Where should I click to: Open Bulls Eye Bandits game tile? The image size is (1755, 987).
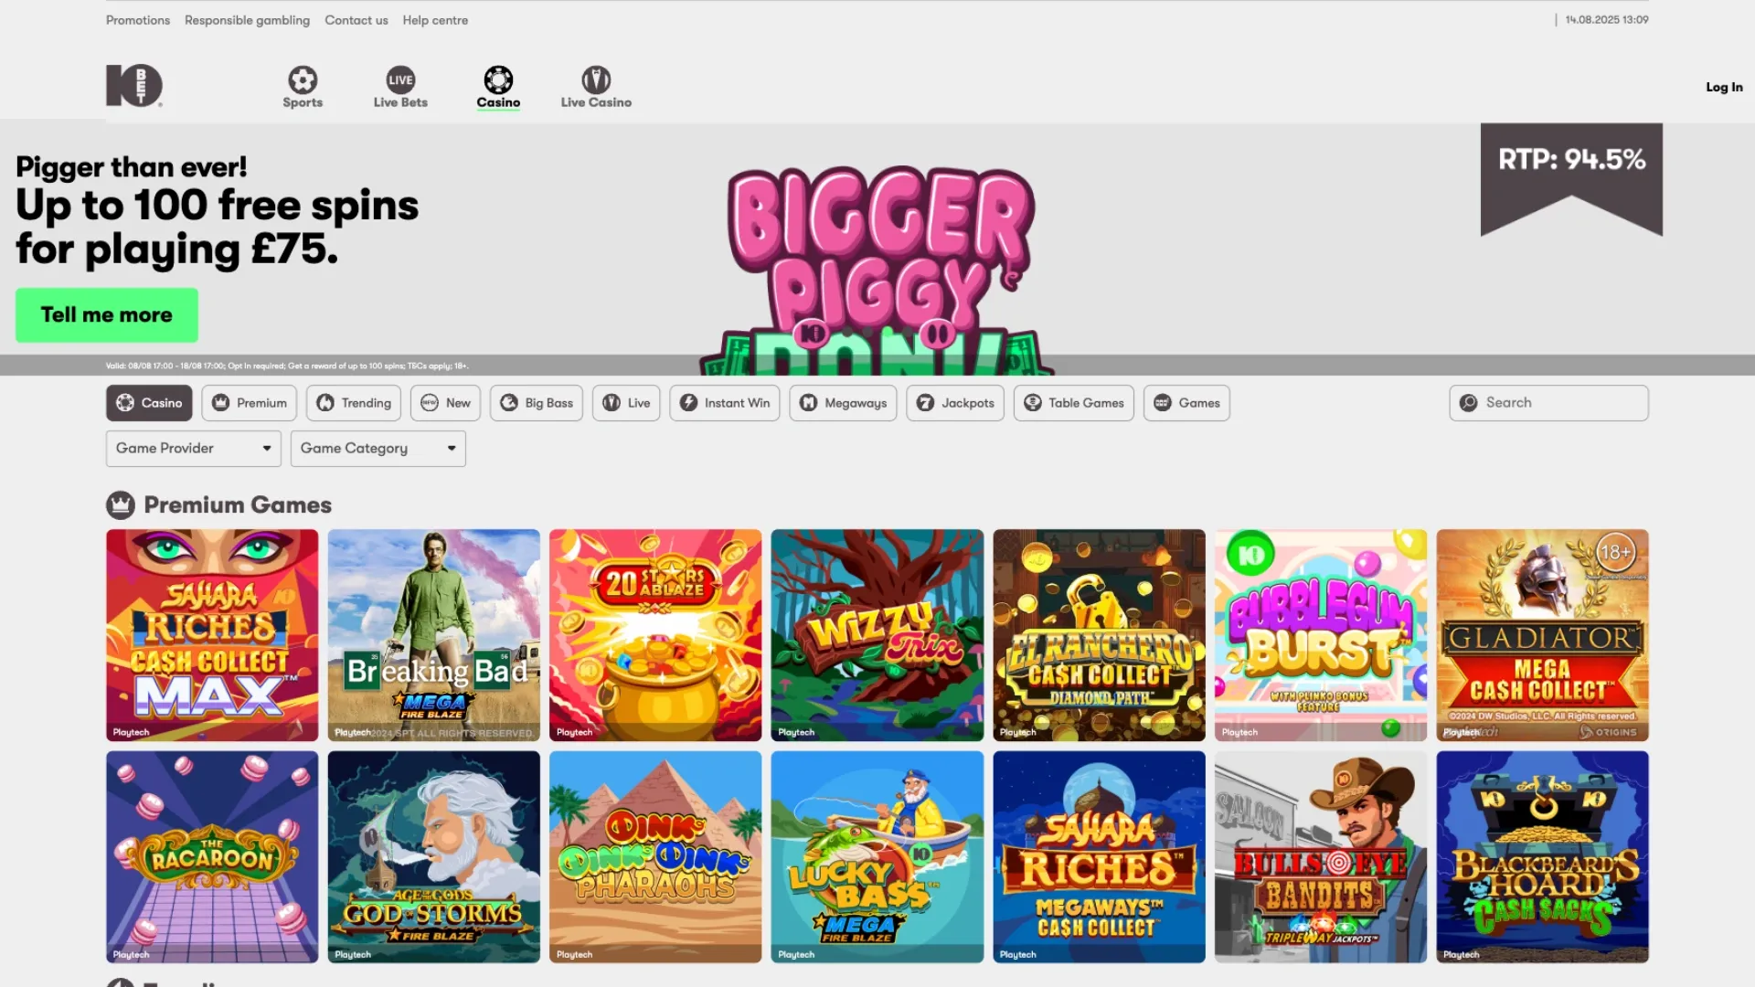[1321, 857]
